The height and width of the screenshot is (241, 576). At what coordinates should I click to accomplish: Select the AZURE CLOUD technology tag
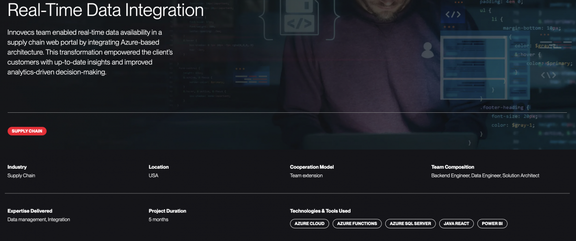[x=309, y=223]
